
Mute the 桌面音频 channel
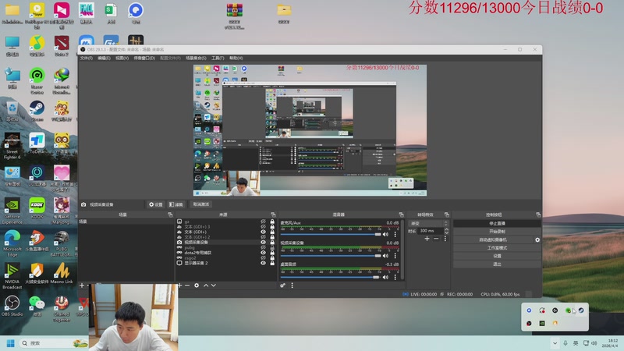(x=385, y=278)
